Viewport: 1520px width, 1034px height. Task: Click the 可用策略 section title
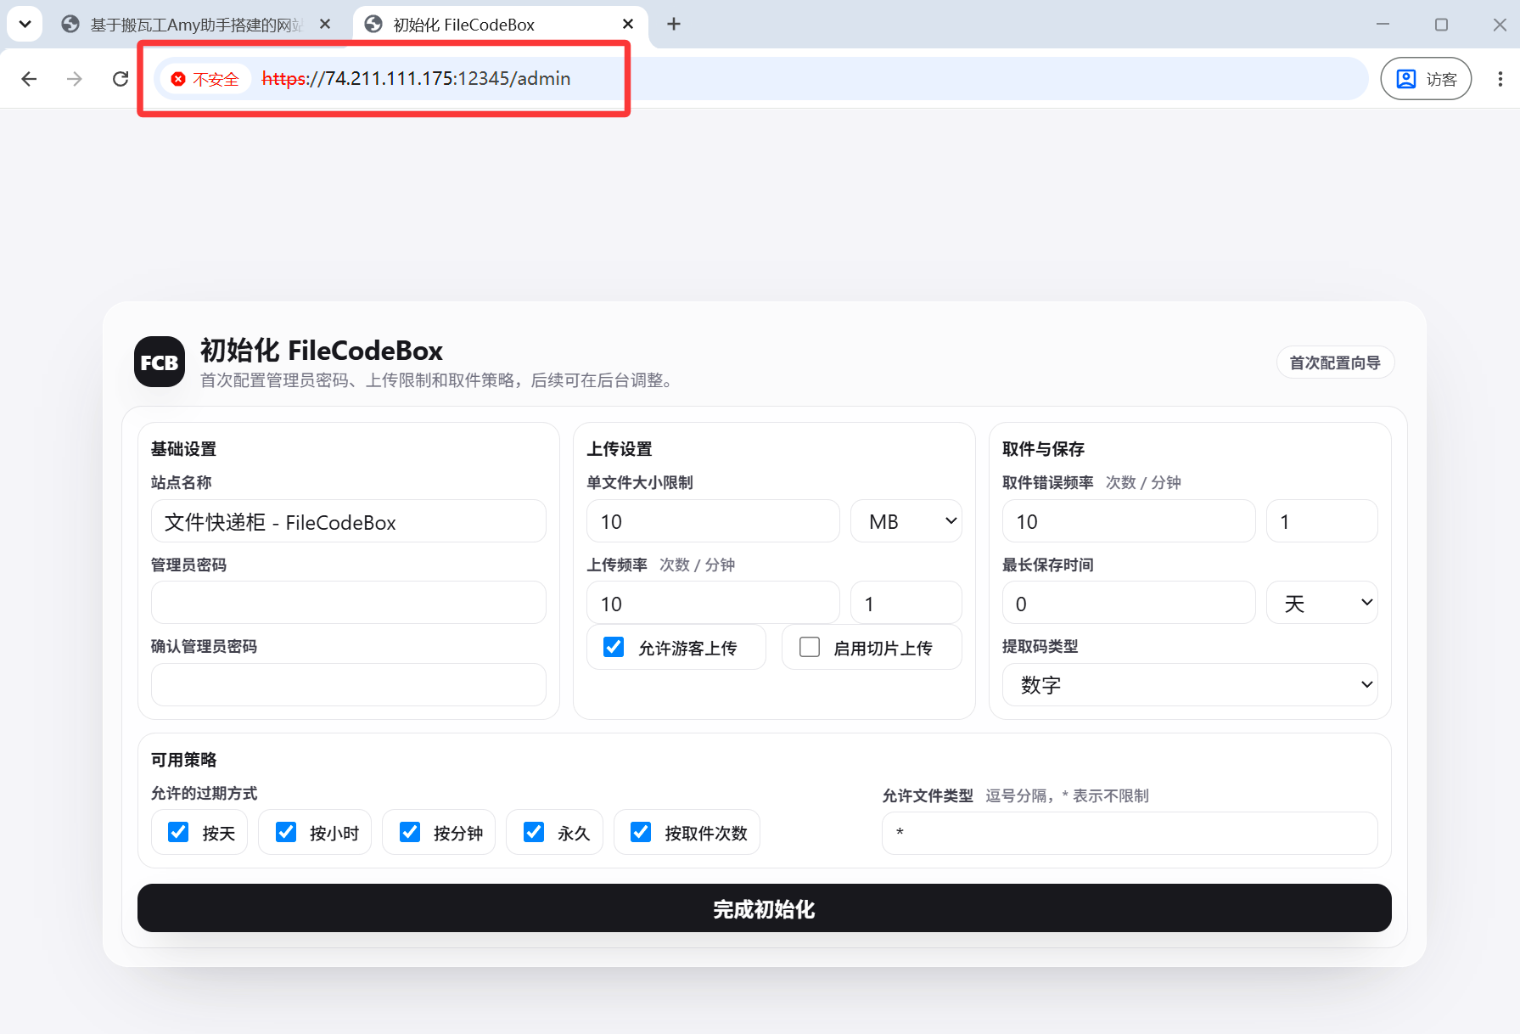[x=183, y=760]
